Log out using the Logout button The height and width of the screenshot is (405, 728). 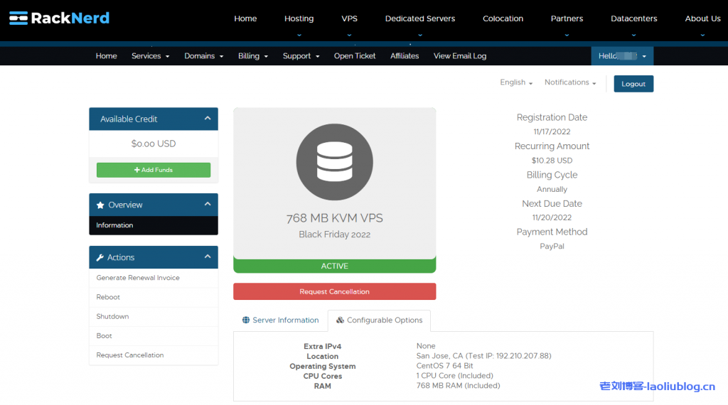click(x=633, y=84)
